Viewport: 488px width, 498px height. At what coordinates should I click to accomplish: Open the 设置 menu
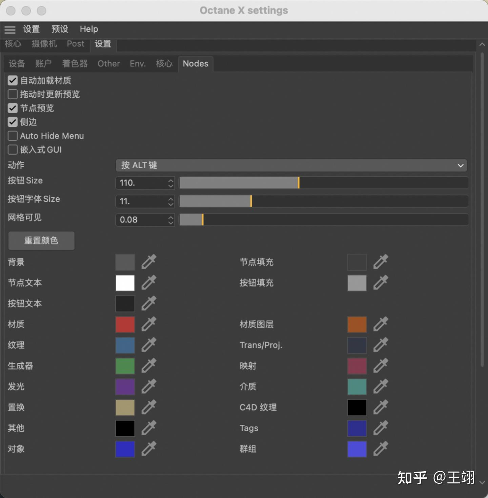point(32,29)
